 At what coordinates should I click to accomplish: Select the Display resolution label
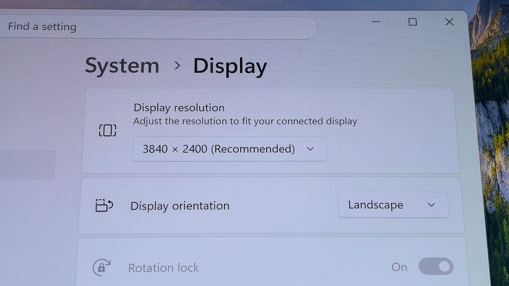pos(179,108)
